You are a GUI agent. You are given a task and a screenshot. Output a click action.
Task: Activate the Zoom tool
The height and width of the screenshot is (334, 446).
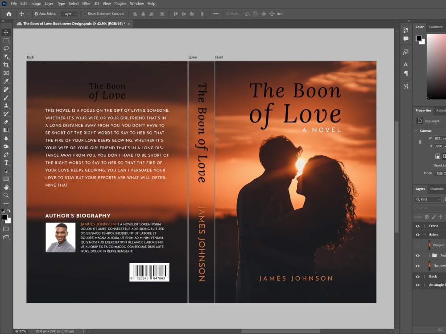tap(6, 195)
